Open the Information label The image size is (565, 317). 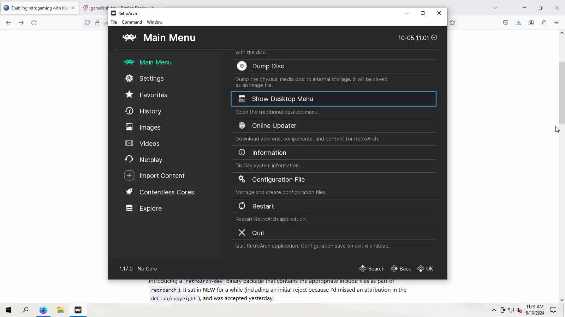click(269, 153)
